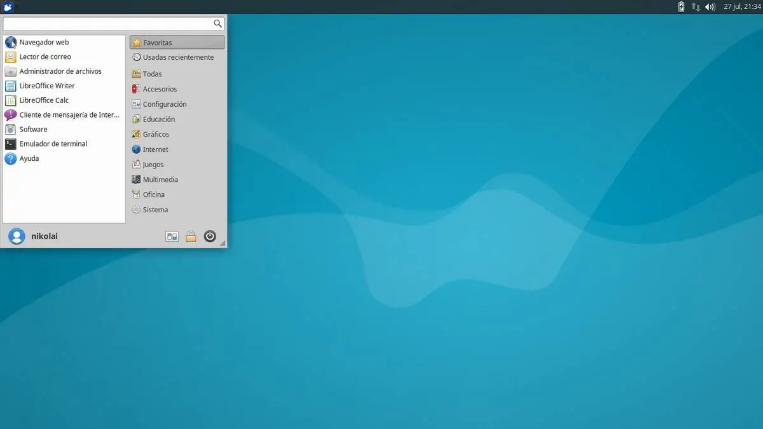
Task: Launch LibreOffice Calc entry
Action: coord(64,100)
